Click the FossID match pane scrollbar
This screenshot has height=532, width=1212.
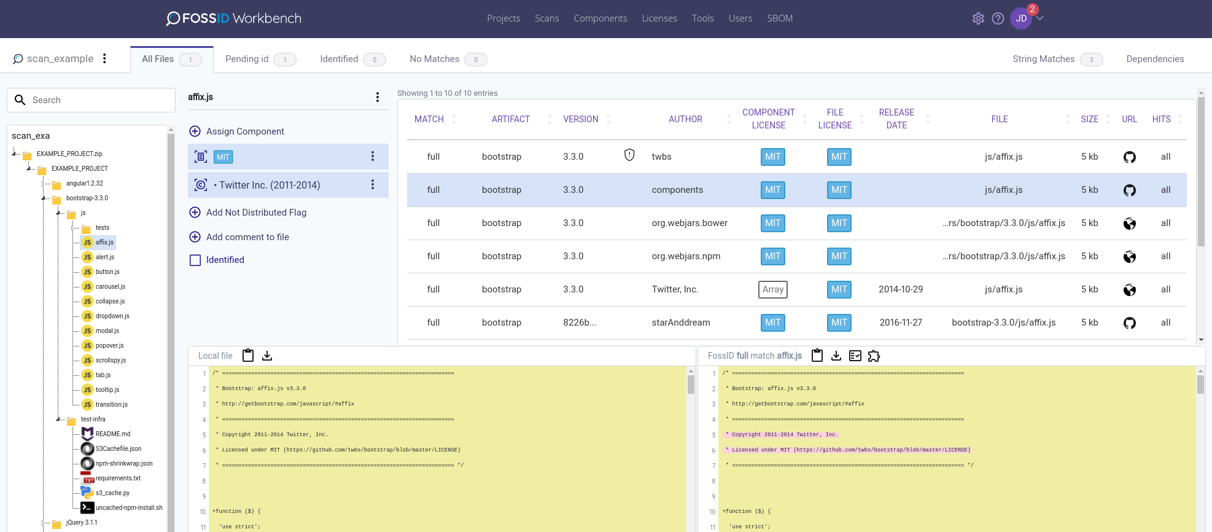pyautogui.click(x=1200, y=384)
